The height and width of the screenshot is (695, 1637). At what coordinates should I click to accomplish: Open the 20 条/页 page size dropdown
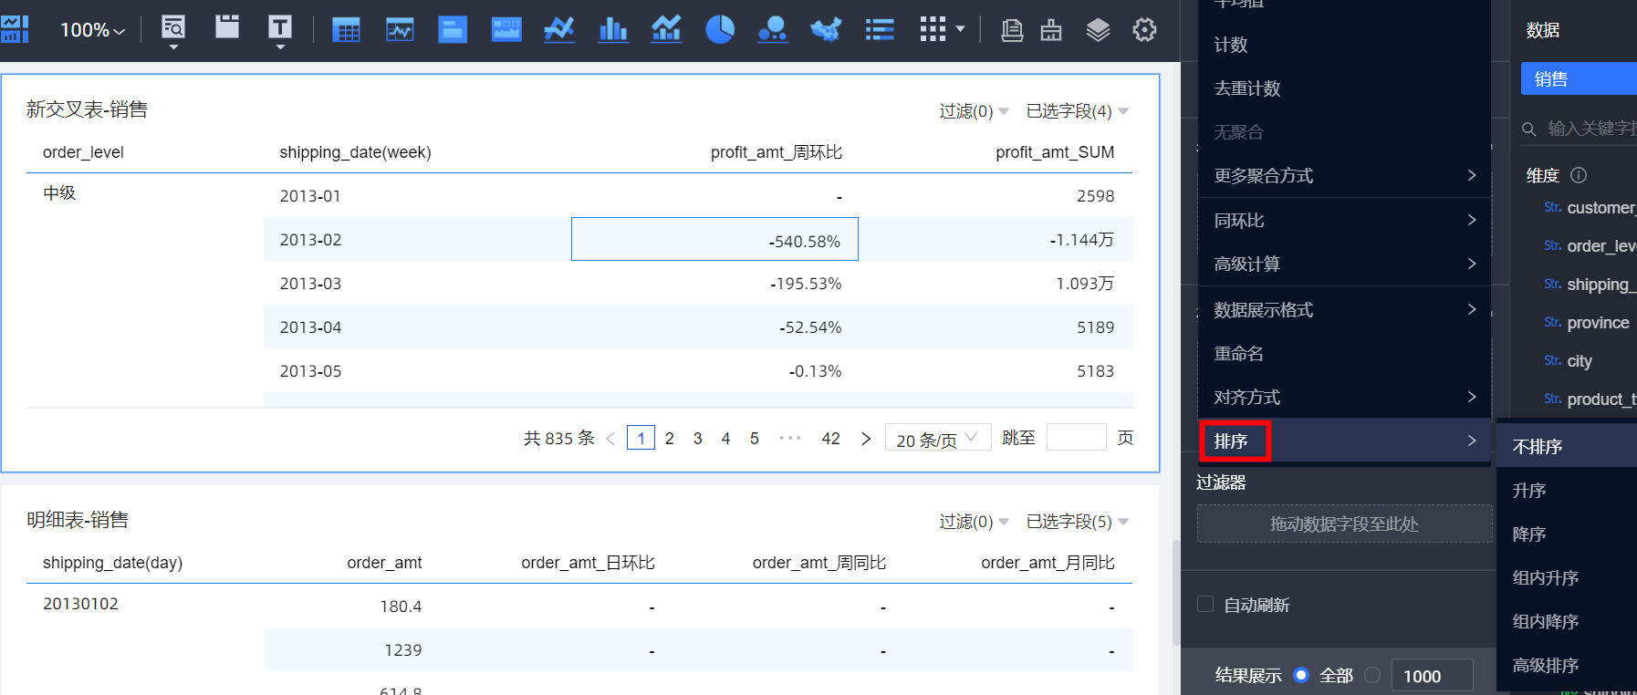tap(937, 439)
